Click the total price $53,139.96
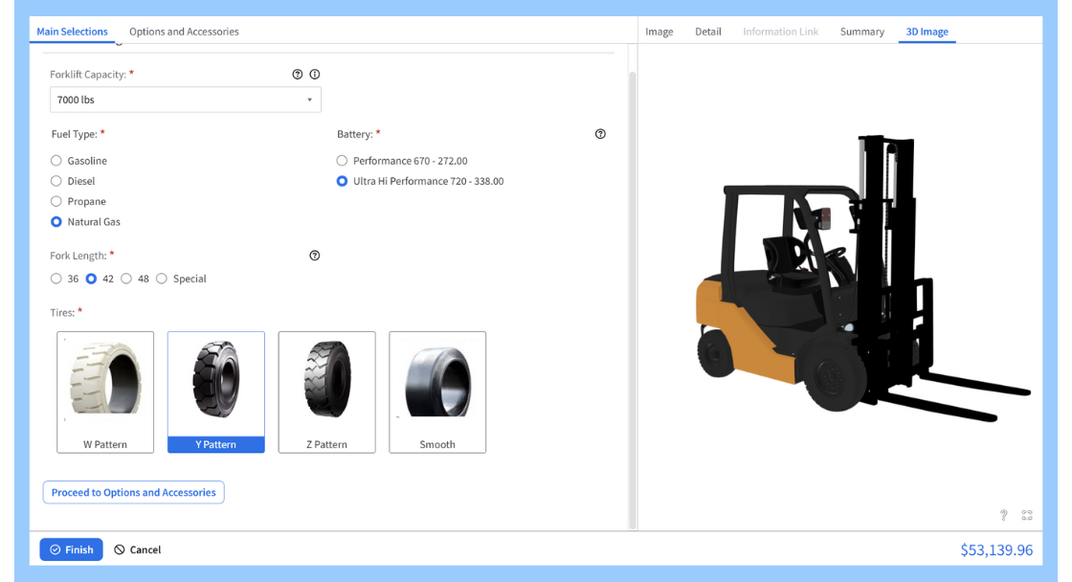The width and height of the screenshot is (1072, 582). click(x=996, y=549)
